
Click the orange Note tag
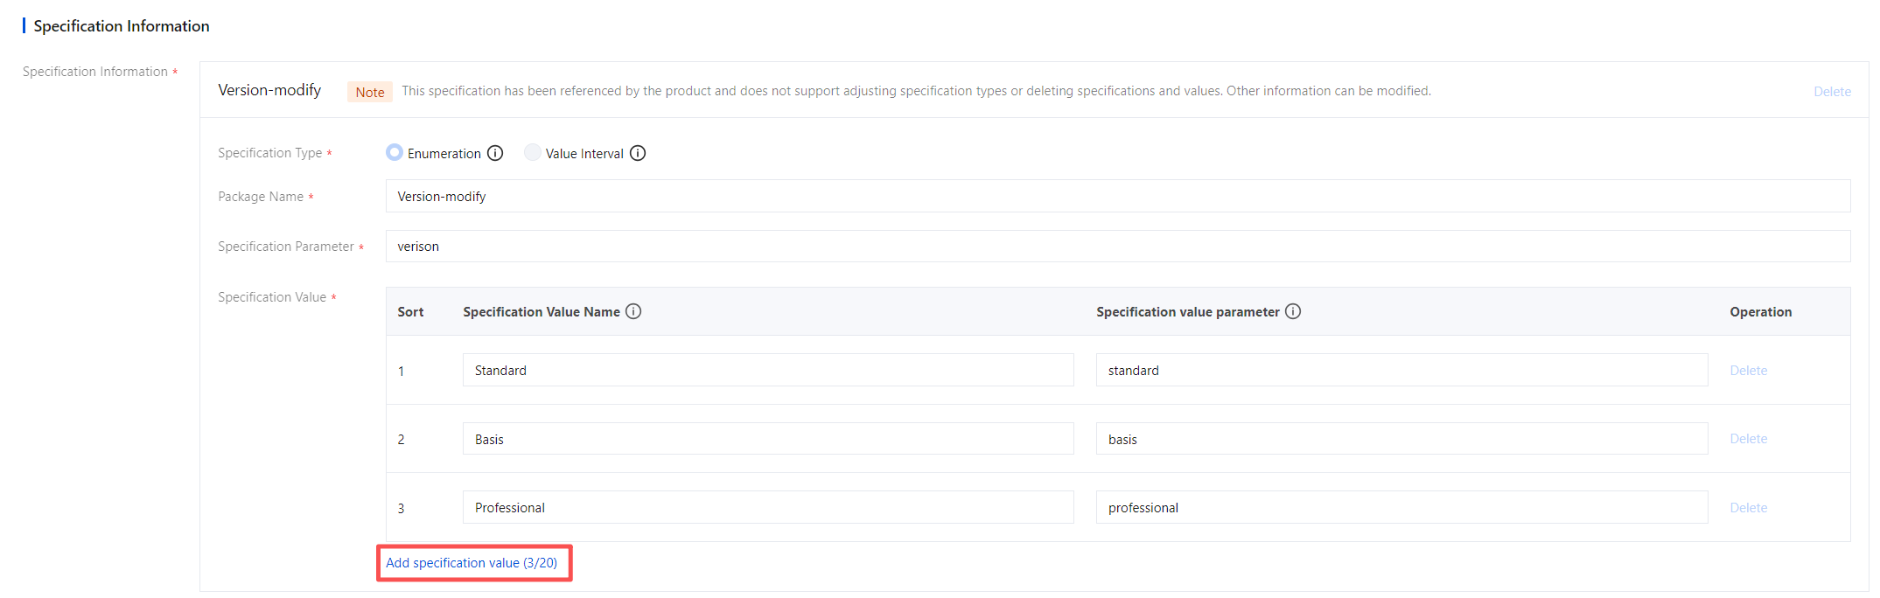(x=370, y=92)
